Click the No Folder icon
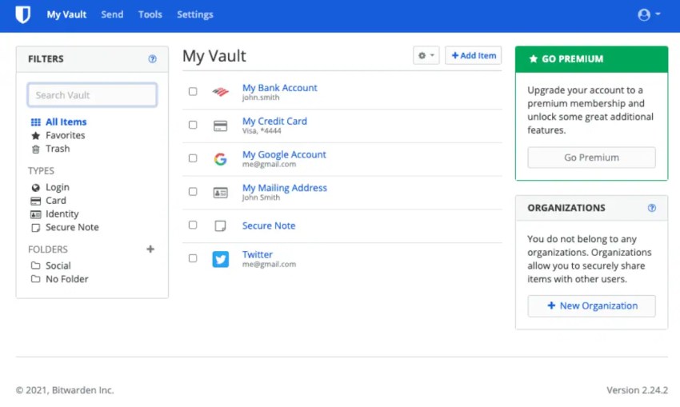680x407 pixels. (35, 279)
